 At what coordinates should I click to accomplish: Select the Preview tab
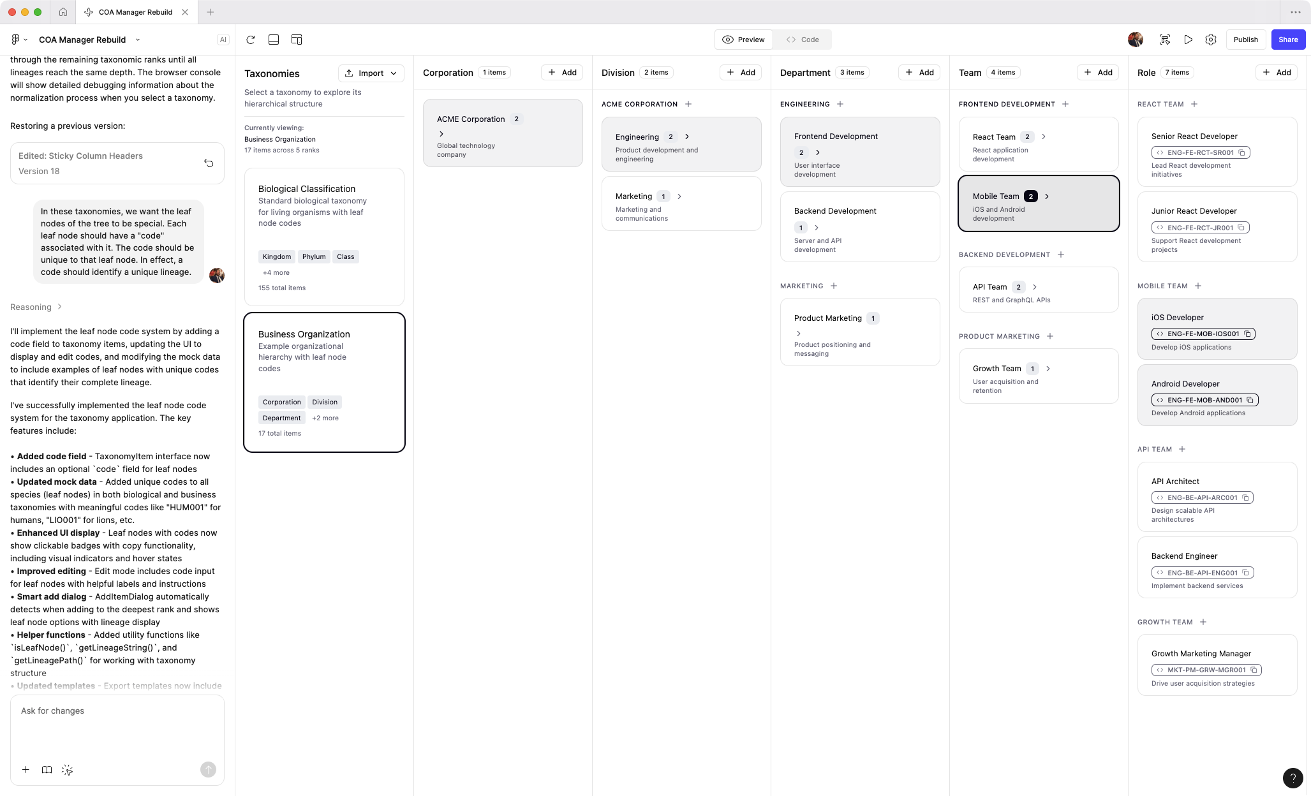pyautogui.click(x=743, y=40)
